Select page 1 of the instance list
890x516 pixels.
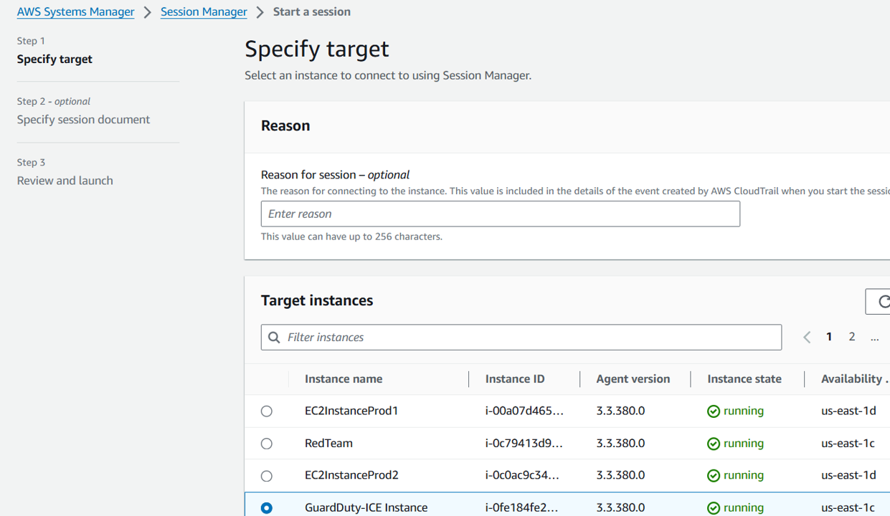pyautogui.click(x=829, y=337)
